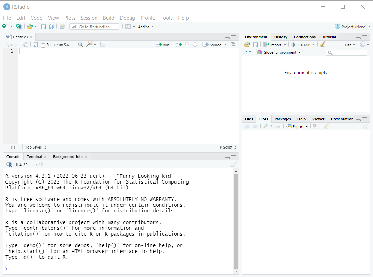Viewport: 373px width, 277px height.
Task: Click the Run button in editor
Action: pyautogui.click(x=163, y=45)
